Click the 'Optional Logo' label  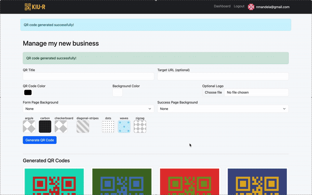(x=213, y=86)
